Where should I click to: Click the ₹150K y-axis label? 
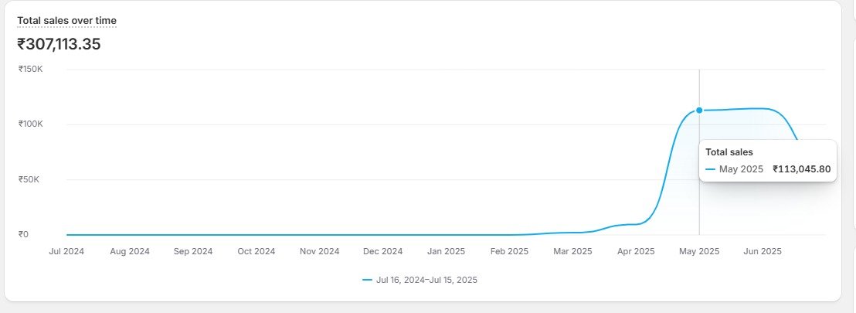pyautogui.click(x=31, y=70)
